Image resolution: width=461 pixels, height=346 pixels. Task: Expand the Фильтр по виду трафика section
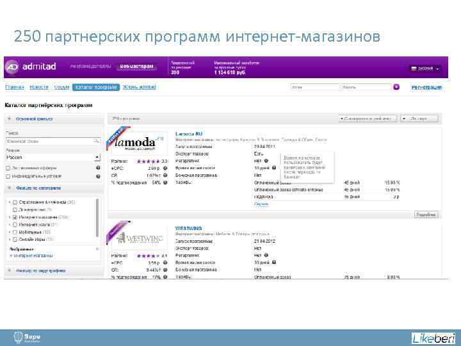[10, 270]
